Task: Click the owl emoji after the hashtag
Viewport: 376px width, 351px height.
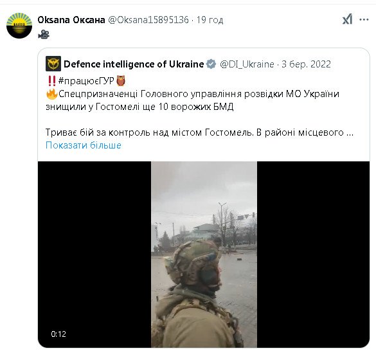Action: pyautogui.click(x=121, y=81)
